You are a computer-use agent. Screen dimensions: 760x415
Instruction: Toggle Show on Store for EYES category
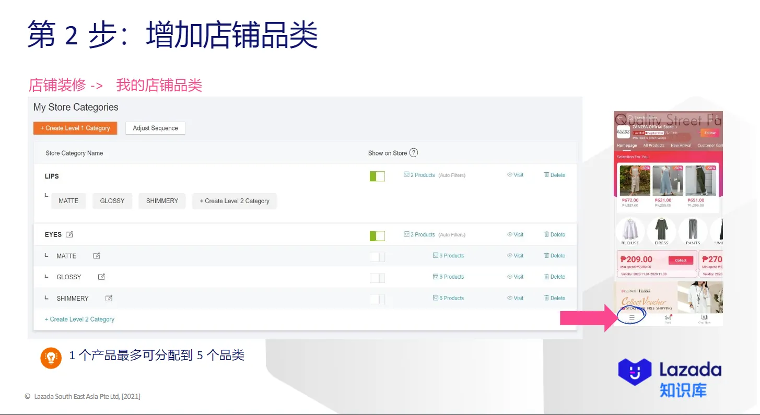[x=377, y=235]
